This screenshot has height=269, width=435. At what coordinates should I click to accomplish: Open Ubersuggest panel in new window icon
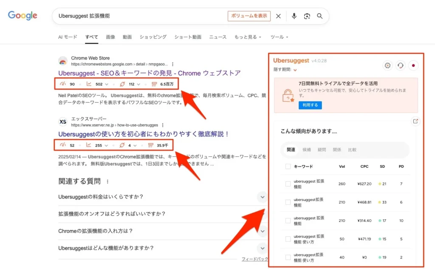415,121
